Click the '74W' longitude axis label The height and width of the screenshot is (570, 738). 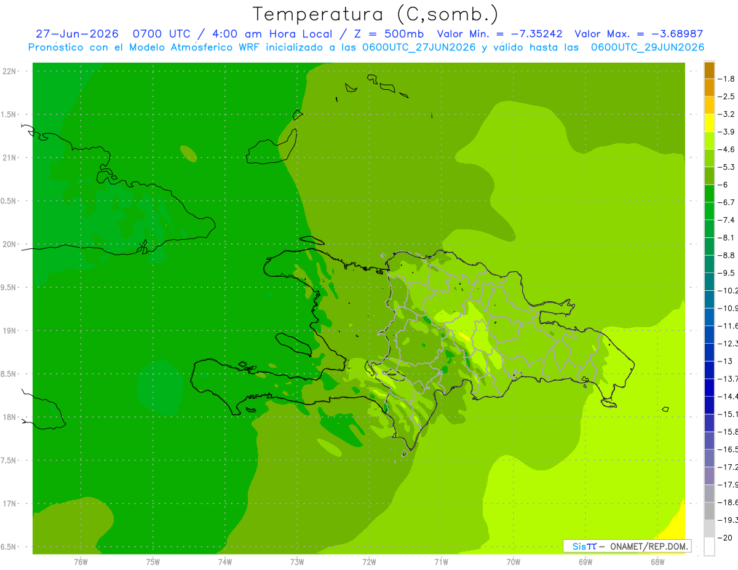[225, 562]
